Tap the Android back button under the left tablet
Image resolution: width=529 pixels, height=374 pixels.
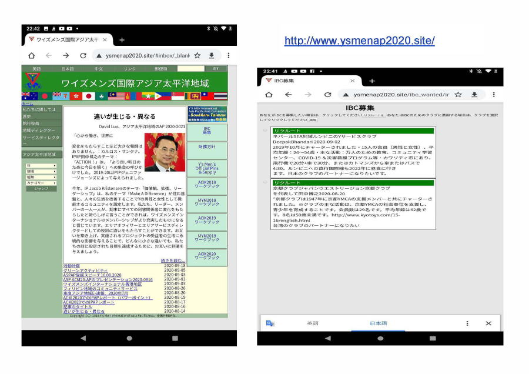[x=83, y=338]
